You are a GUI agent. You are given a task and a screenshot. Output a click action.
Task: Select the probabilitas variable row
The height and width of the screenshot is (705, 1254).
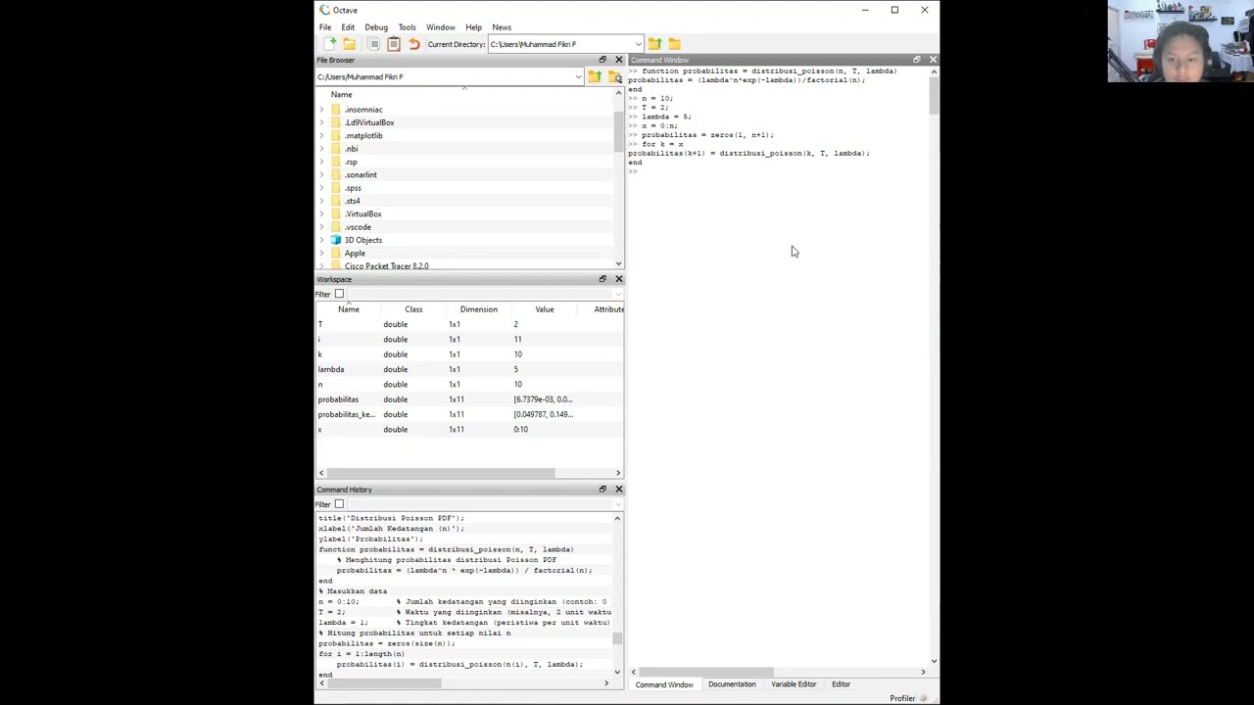[x=469, y=399]
